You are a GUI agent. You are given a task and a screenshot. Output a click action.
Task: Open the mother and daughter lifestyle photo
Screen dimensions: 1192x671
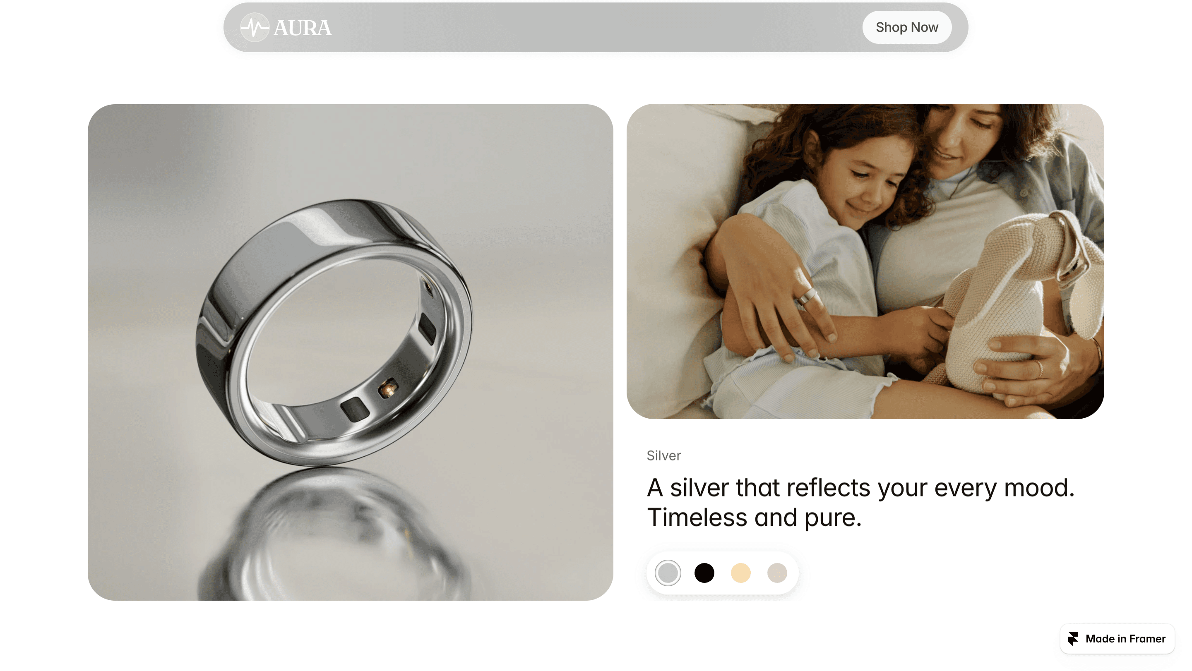click(865, 261)
